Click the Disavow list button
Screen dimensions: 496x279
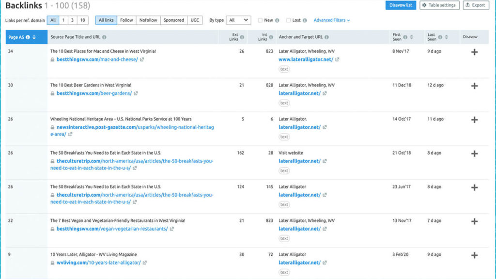(401, 5)
